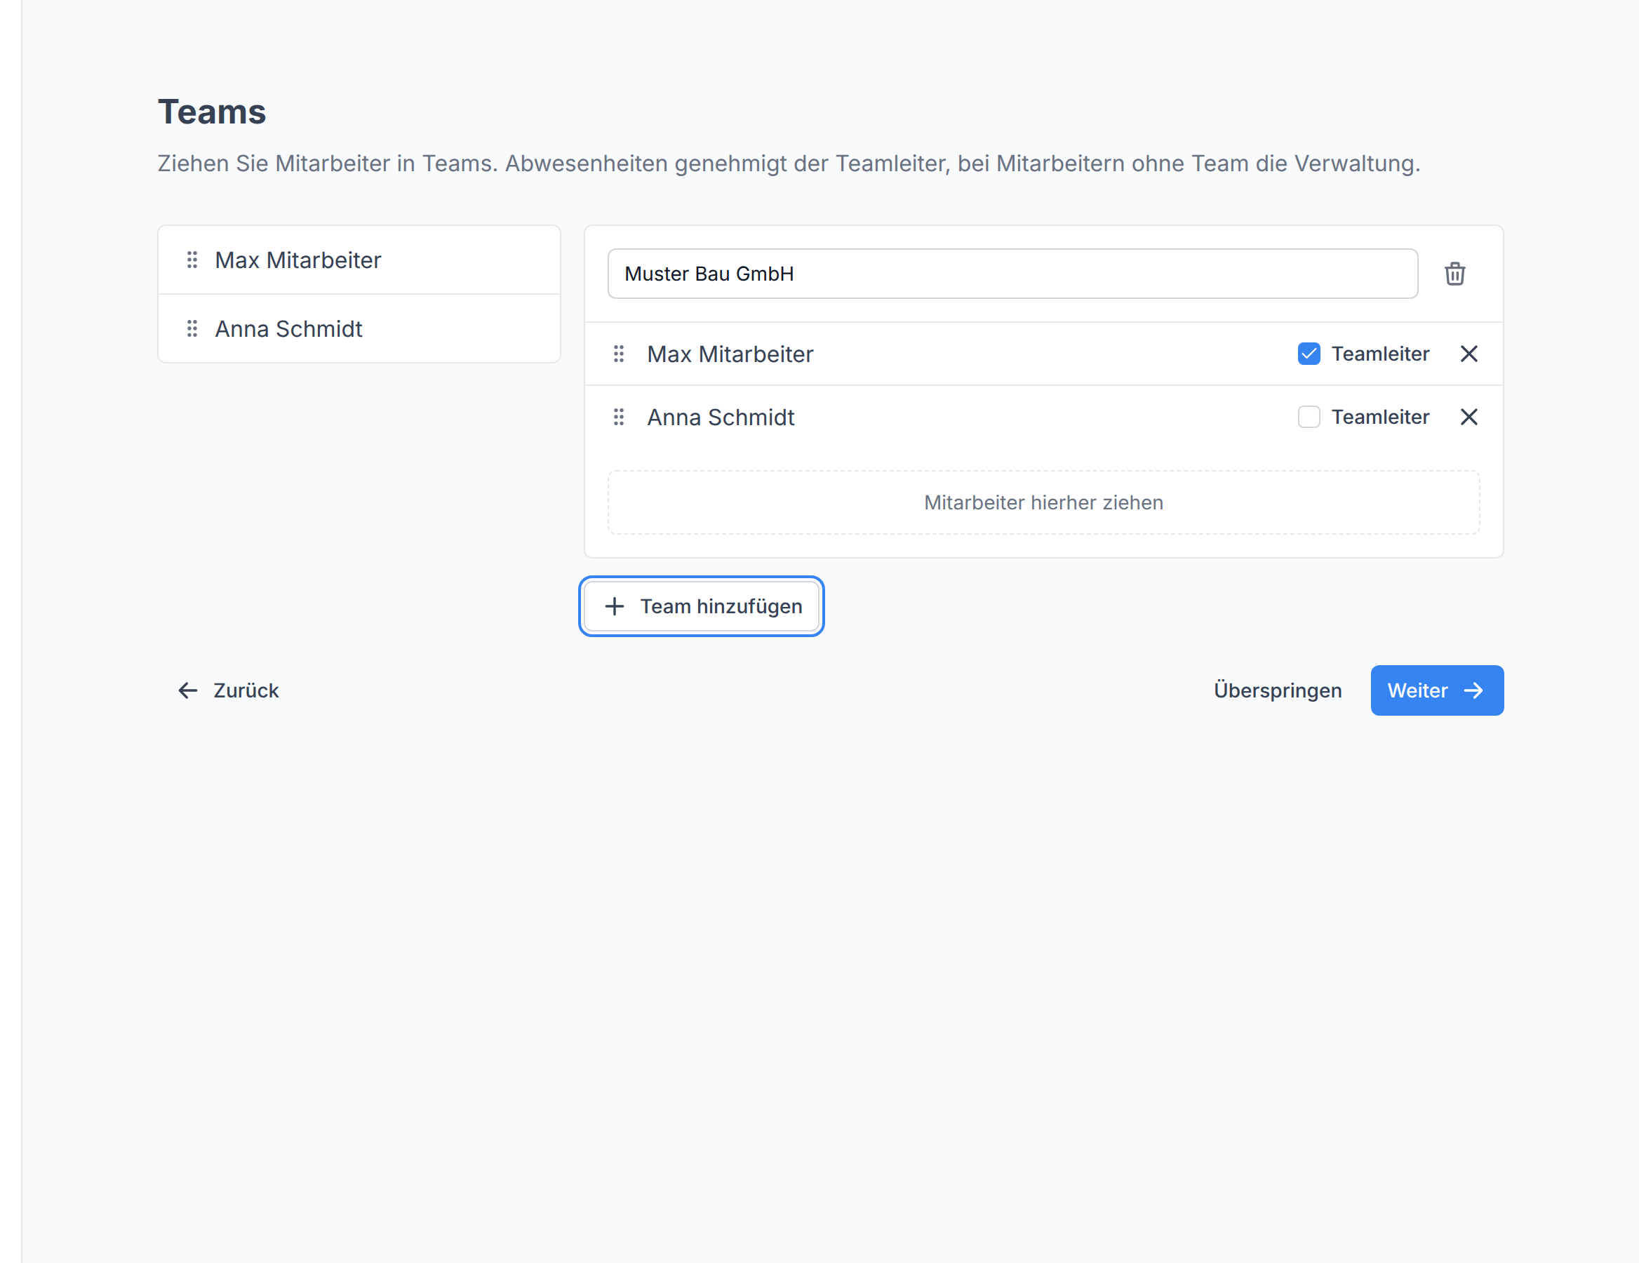Image resolution: width=1639 pixels, height=1263 pixels.
Task: Grab drag handle of Anna Schmidt in left list
Action: coord(192,328)
